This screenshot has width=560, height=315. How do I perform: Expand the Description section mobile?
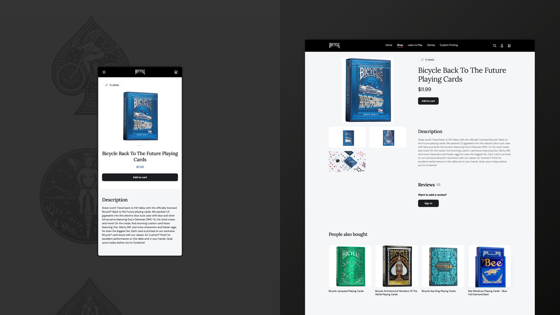[x=115, y=199]
